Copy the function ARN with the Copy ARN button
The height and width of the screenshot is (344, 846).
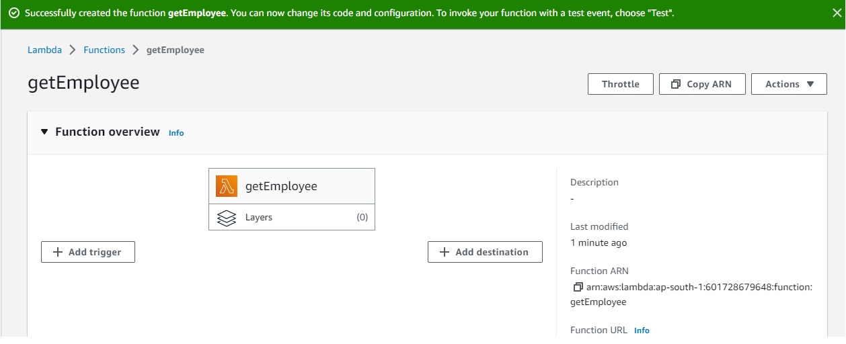coord(701,84)
